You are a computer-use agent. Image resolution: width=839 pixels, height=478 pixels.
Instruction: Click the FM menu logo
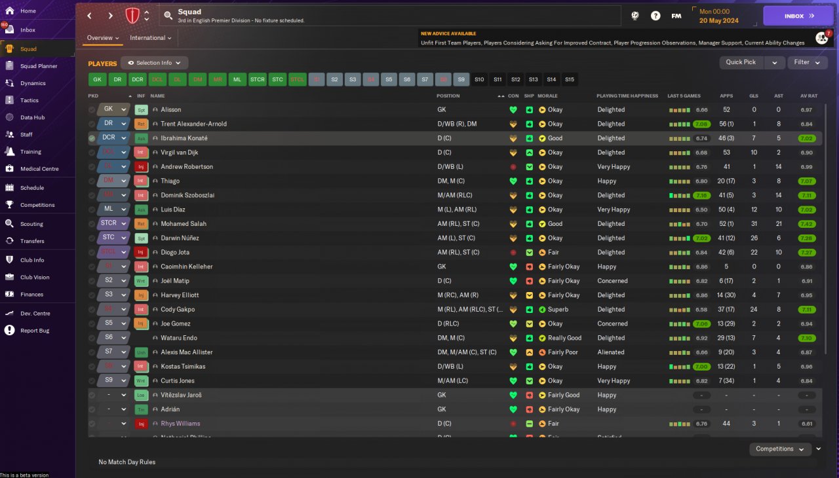point(676,16)
